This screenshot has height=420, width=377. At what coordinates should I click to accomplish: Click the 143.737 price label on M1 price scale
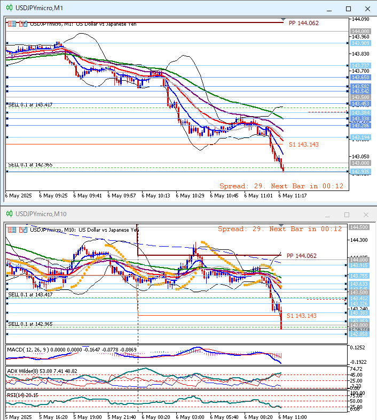(x=360, y=66)
